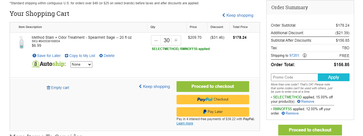Apply the promo code
Viewport: 363px width, 136px height.
click(x=334, y=77)
